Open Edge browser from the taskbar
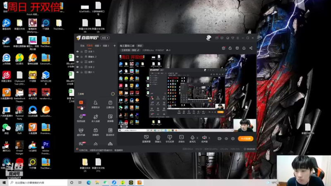331x186 pixels. click(x=89, y=183)
